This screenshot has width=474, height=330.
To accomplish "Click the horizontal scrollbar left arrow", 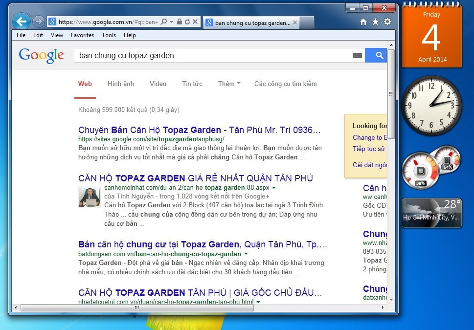I will point(16,308).
